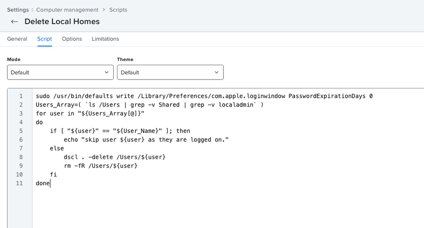Click the Delete Local Homes title
The image size is (424, 228).
click(x=62, y=22)
